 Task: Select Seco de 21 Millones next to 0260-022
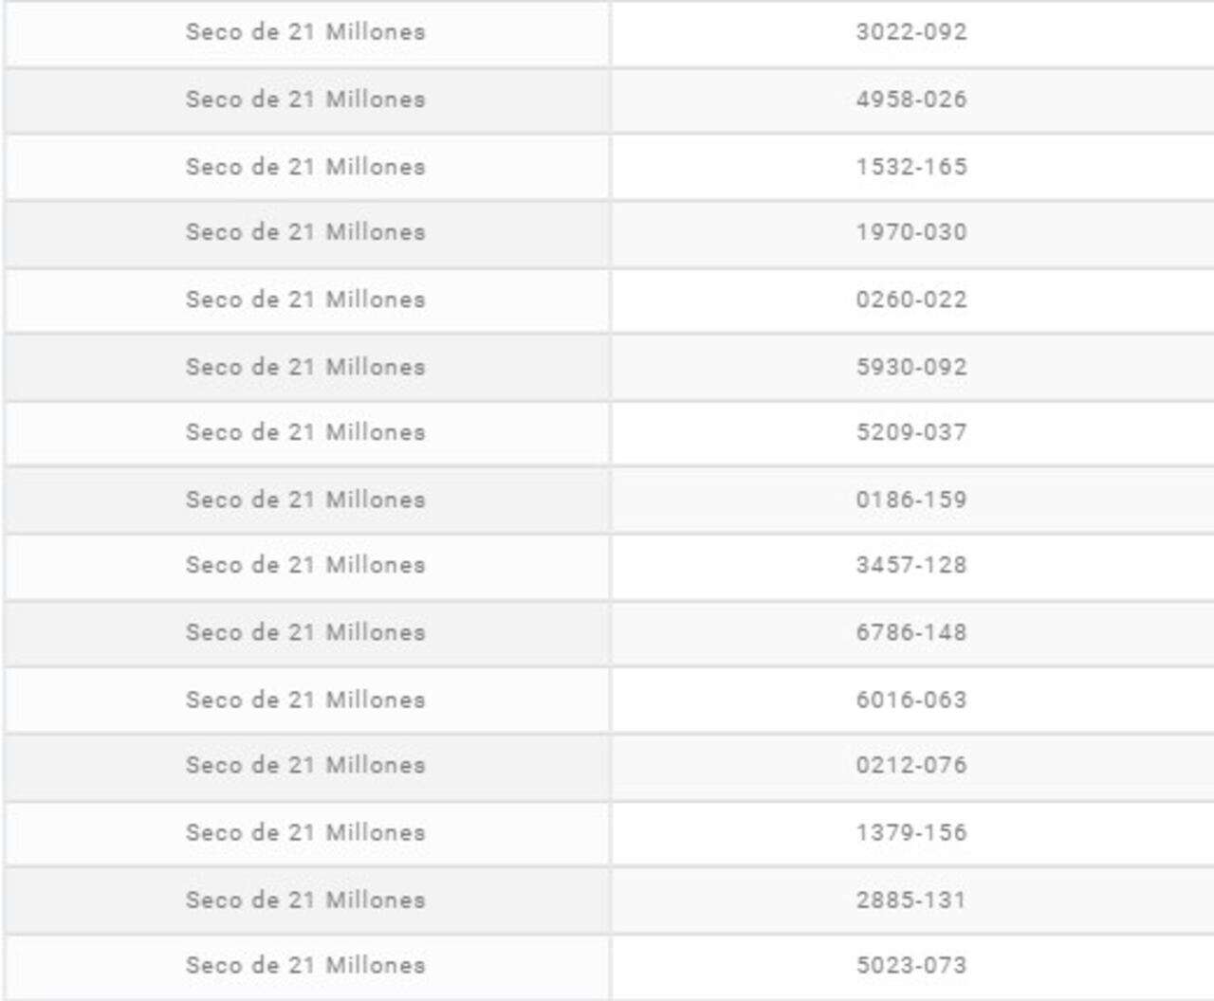305,300
